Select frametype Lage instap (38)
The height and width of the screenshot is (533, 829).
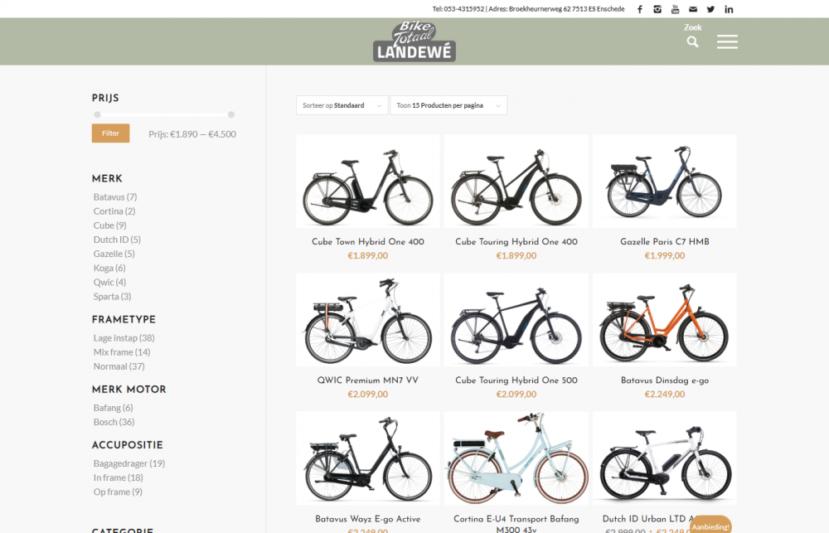click(124, 338)
